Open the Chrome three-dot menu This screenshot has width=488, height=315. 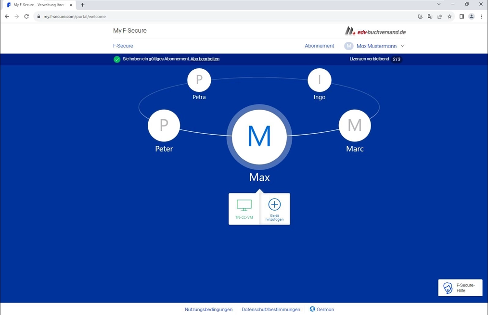481,16
